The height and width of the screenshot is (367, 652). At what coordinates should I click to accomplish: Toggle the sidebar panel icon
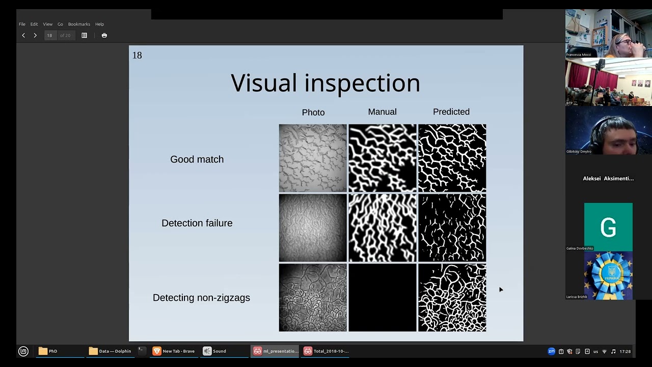pos(85,35)
